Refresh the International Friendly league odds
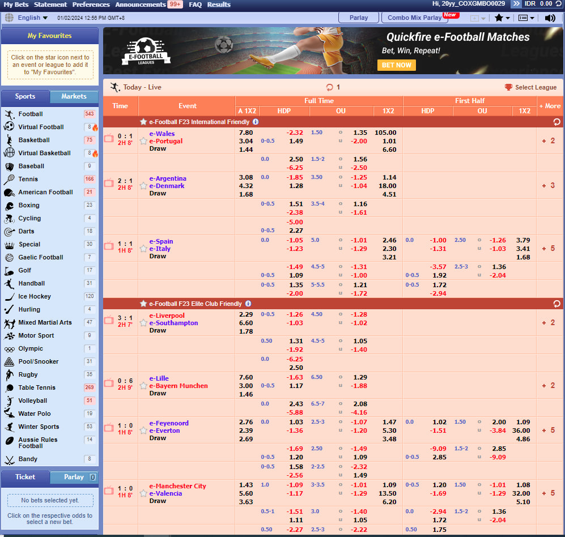The height and width of the screenshot is (537, 565). coord(556,122)
